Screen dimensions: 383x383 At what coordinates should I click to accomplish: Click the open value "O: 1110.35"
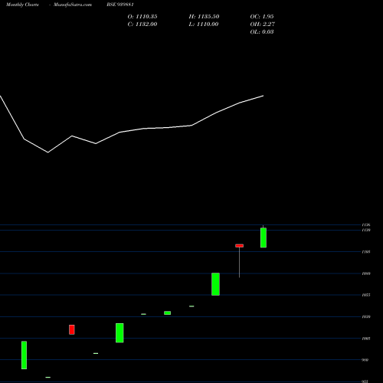(142, 17)
